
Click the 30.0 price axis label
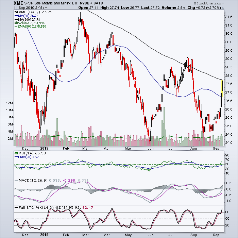(229, 42)
